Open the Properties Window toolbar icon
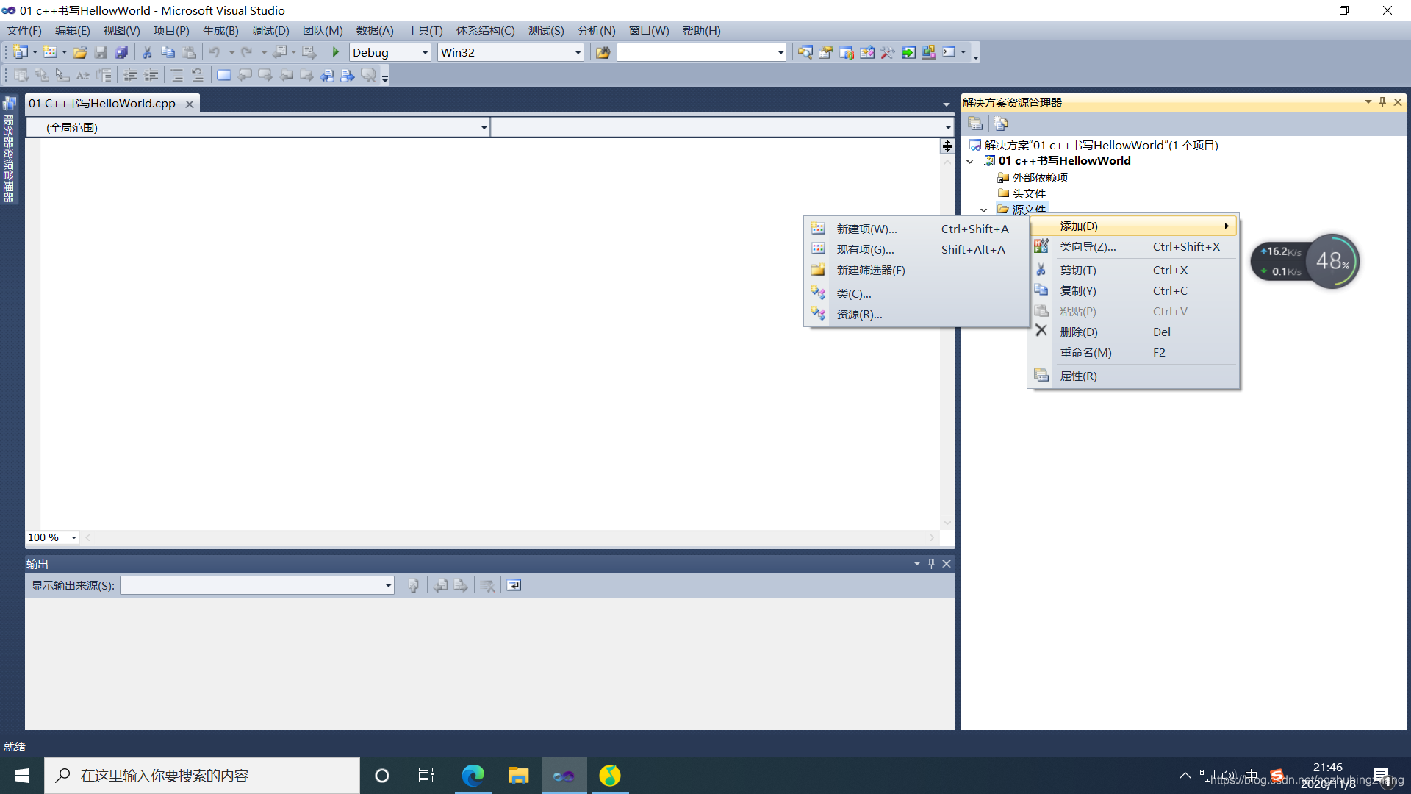Image resolution: width=1411 pixels, height=794 pixels. coord(826,52)
